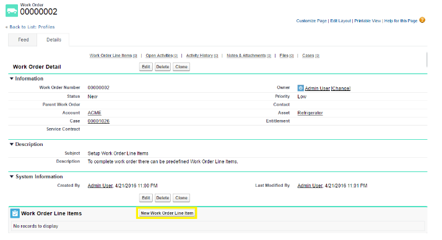Create a New Work Order Line Item
Viewport: 442px width, 240px height.
click(167, 213)
